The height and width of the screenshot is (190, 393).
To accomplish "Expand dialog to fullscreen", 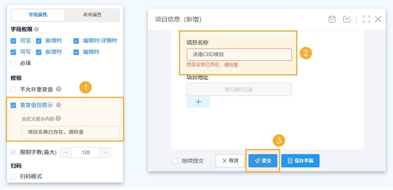I will (x=366, y=19).
